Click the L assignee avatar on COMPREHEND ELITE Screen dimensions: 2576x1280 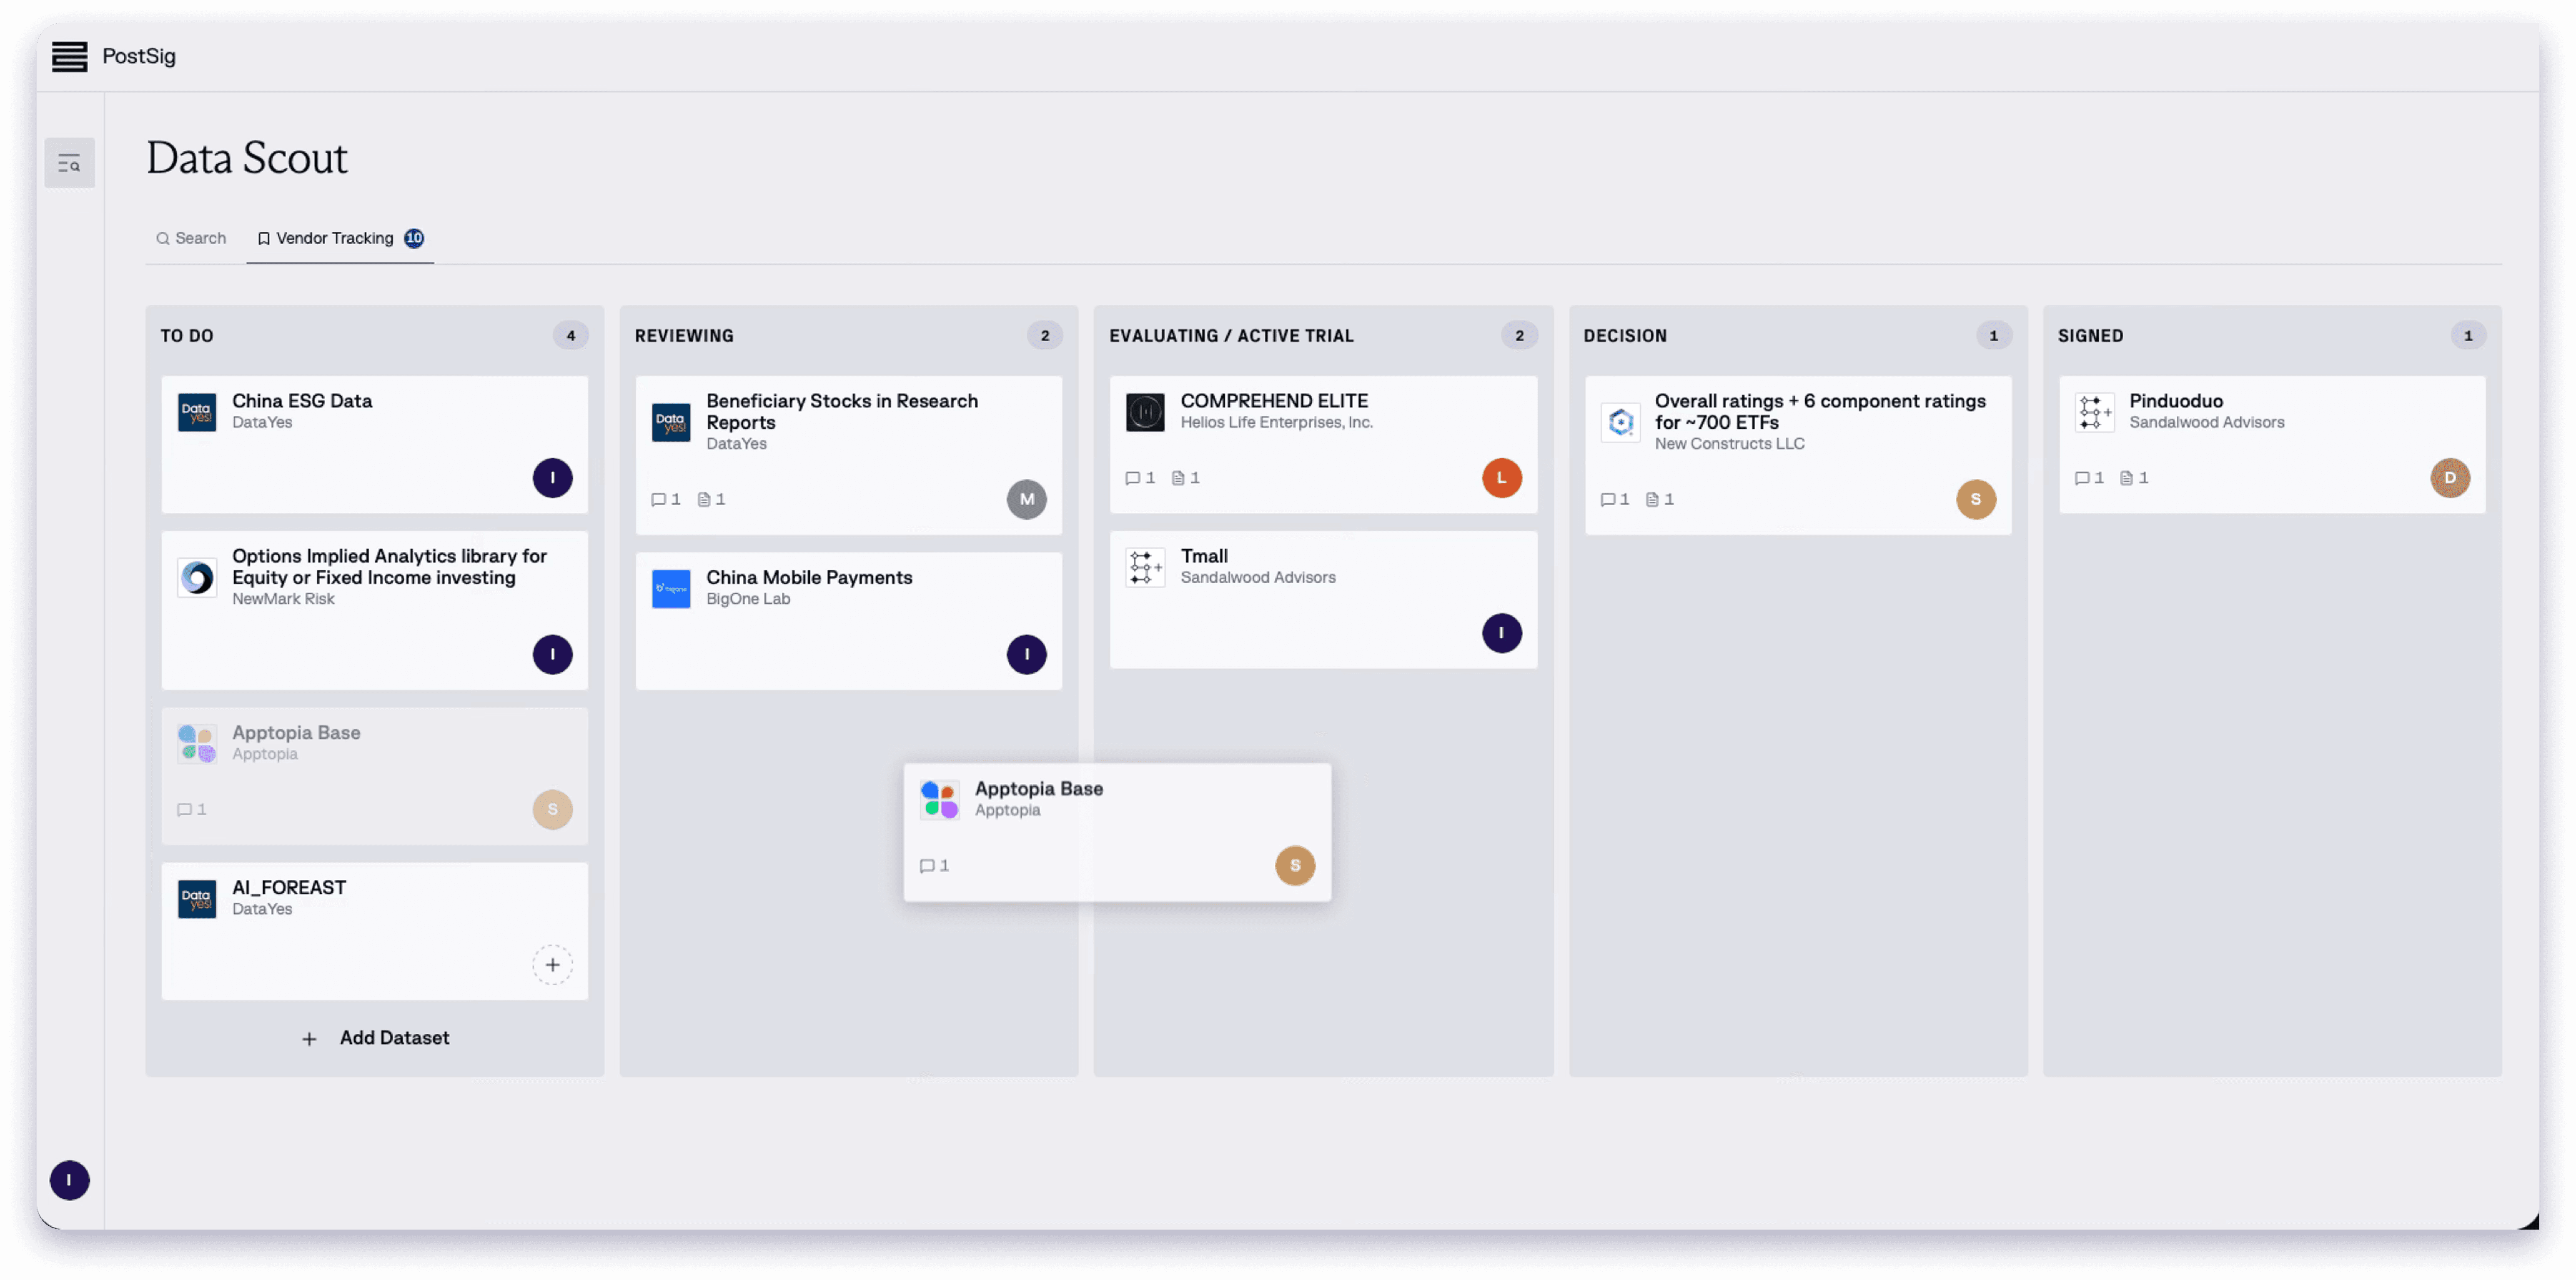1501,478
